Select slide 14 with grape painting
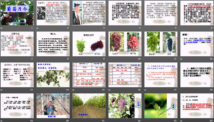The height and width of the screenshot is (122, 214). coord(53,75)
